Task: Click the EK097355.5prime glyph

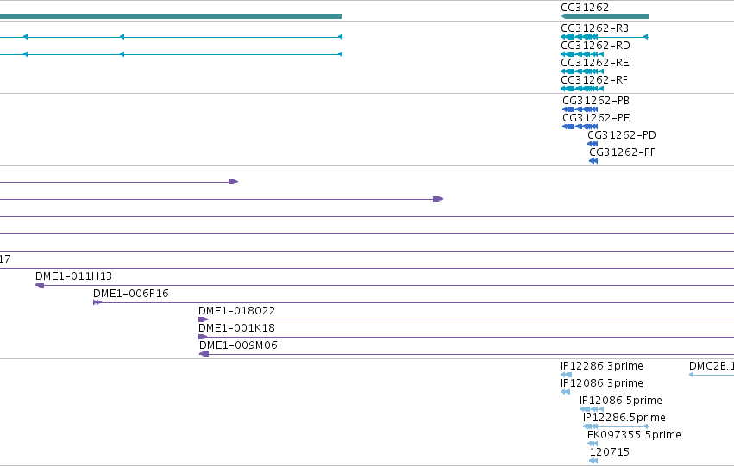Action: [x=593, y=444]
